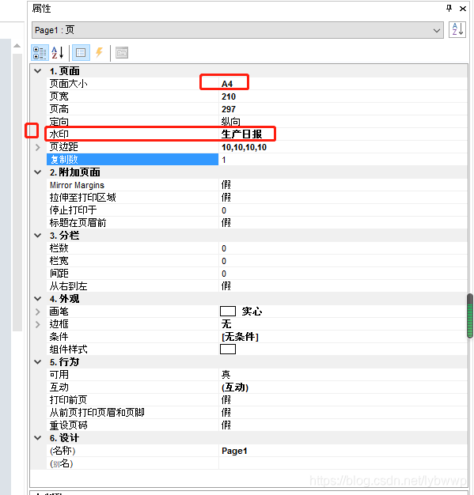Image resolution: width=474 pixels, height=495 pixels.
Task: Click the 条件 value [无条件]
Action: [240, 337]
